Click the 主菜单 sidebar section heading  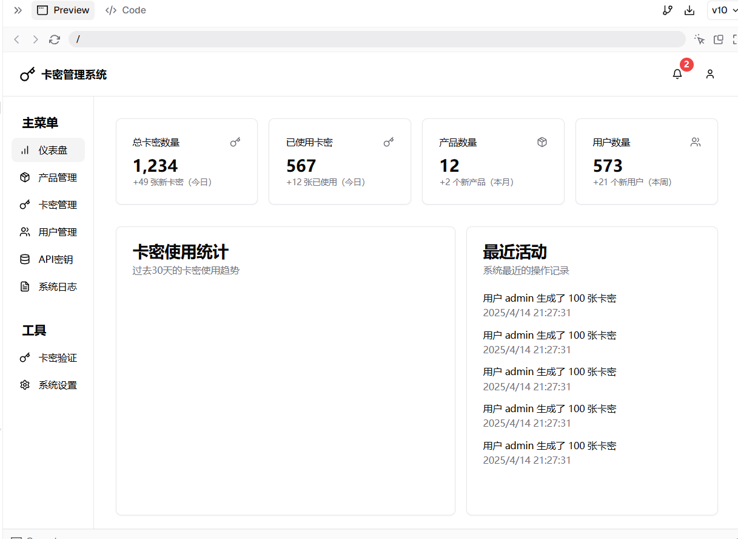[x=40, y=123]
